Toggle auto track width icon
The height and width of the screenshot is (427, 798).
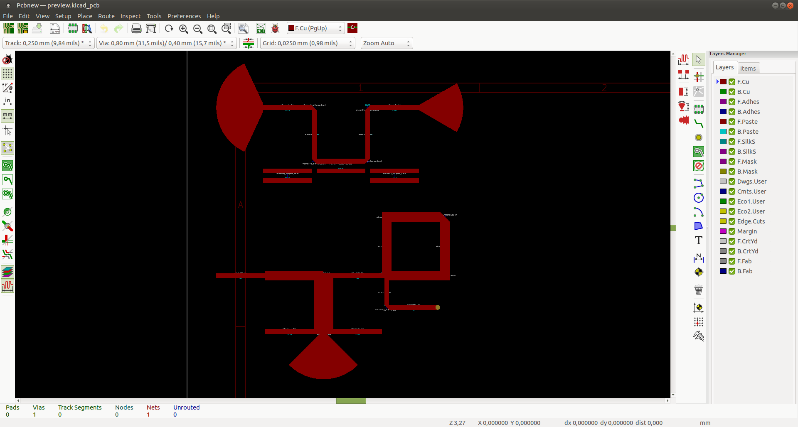pyautogui.click(x=249, y=43)
